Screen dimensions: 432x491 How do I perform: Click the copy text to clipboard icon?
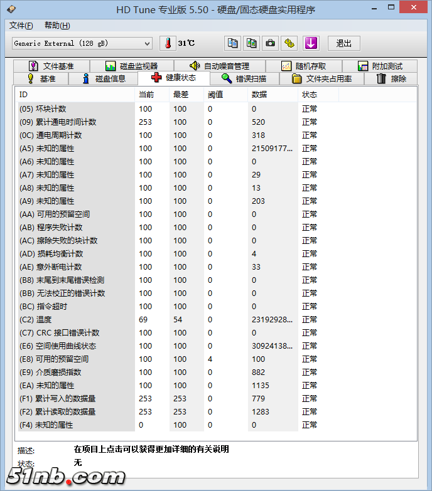click(x=233, y=43)
